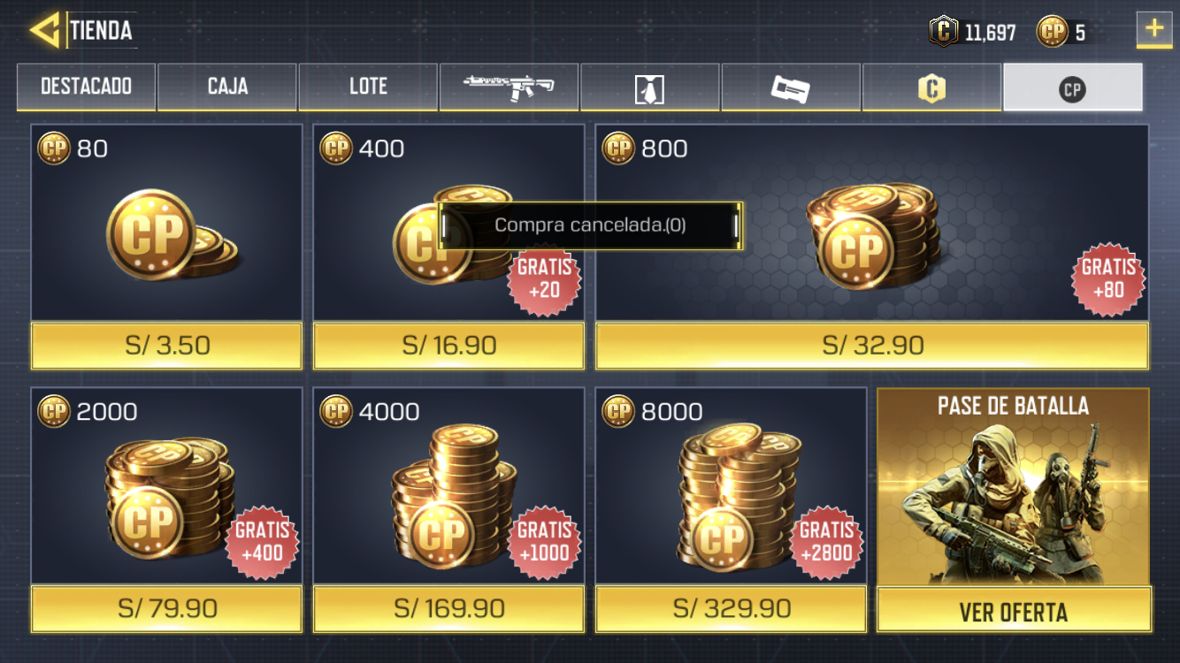The image size is (1180, 663).
Task: Open the ticket card tab icon
Action: tap(790, 87)
